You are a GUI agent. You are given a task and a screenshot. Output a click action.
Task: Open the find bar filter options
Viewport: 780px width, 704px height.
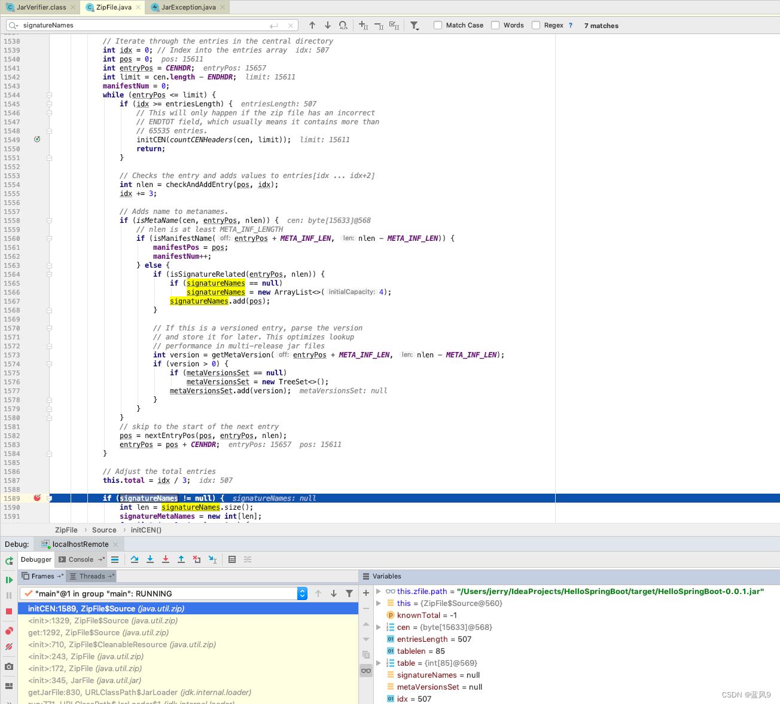coord(415,25)
